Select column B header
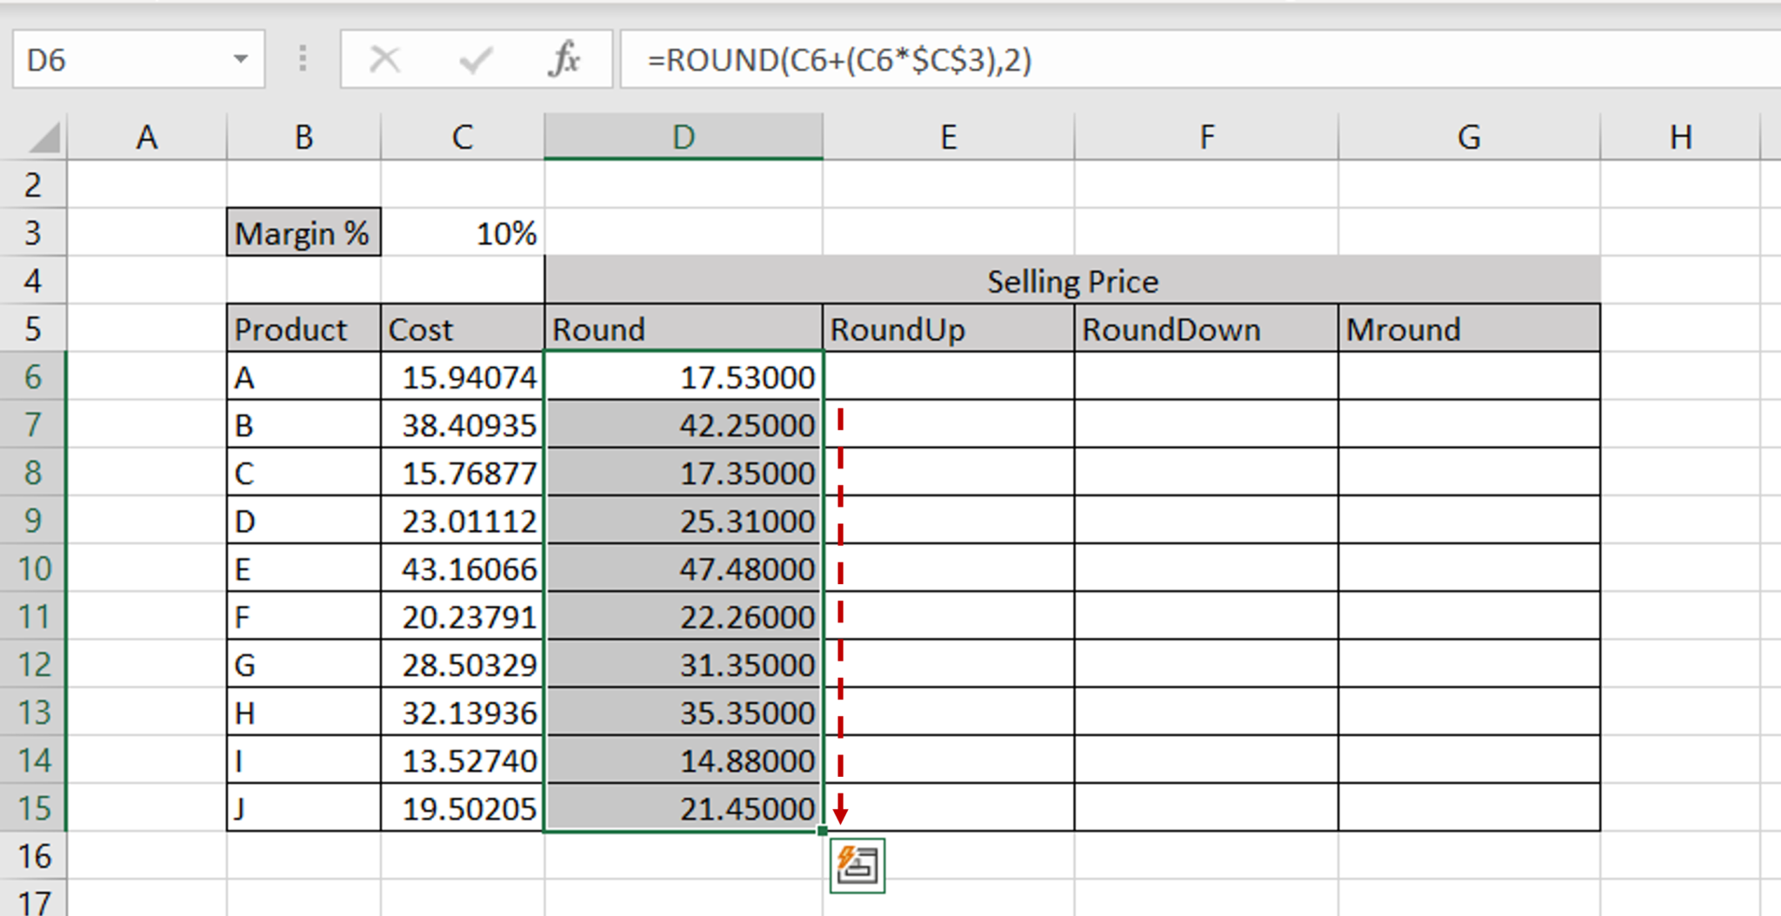Viewport: 1781px width, 916px height. [x=304, y=137]
